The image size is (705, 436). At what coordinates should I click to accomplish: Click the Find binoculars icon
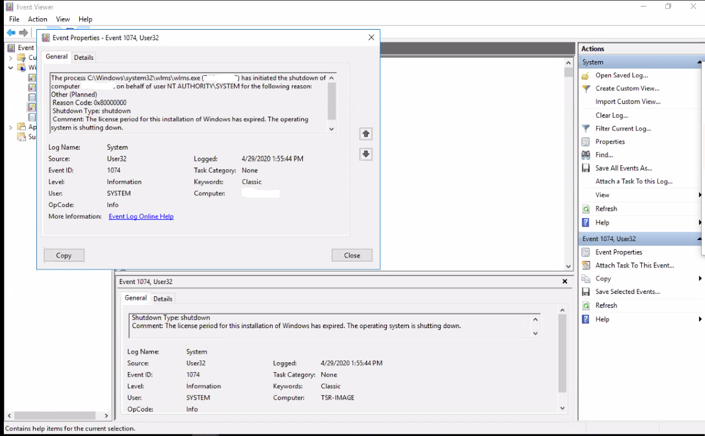coord(586,155)
